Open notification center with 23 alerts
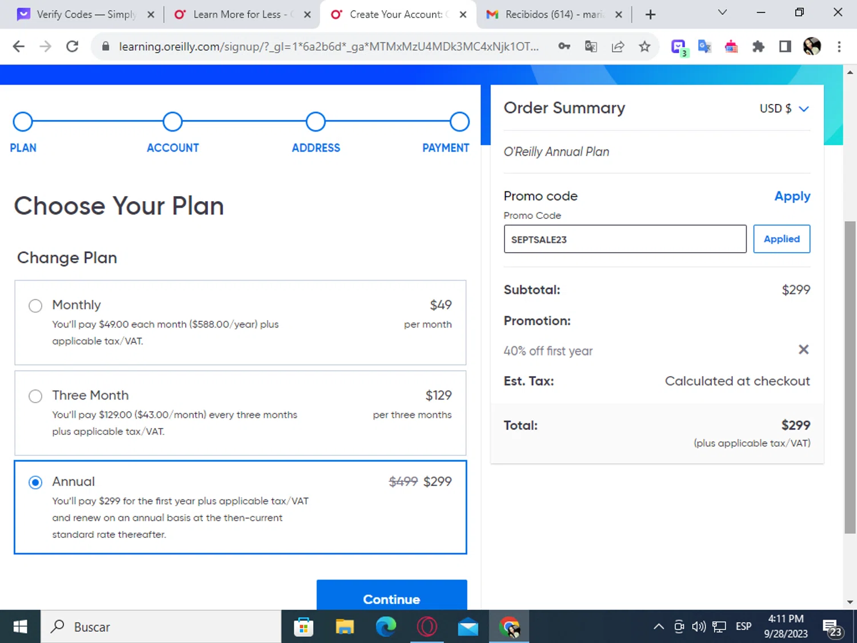The height and width of the screenshot is (643, 857). pyautogui.click(x=832, y=628)
